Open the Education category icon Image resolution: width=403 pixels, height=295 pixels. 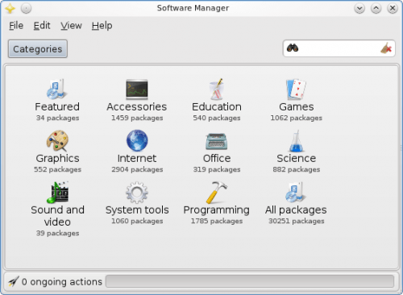pyautogui.click(x=217, y=89)
